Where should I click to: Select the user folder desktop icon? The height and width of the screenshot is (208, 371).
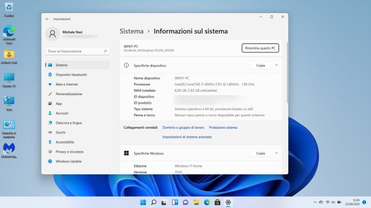coord(9,57)
